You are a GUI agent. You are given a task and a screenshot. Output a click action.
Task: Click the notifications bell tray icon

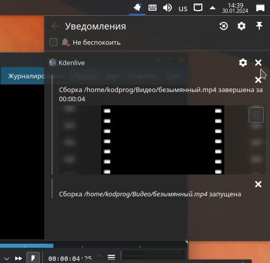(137, 8)
